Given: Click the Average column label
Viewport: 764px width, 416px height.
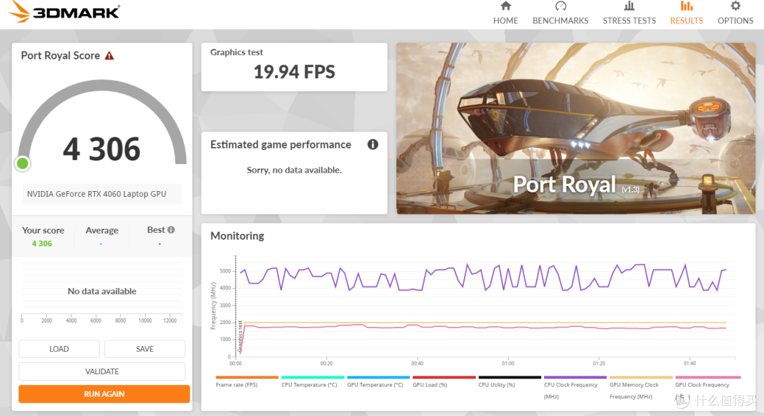Looking at the screenshot, I should [102, 231].
